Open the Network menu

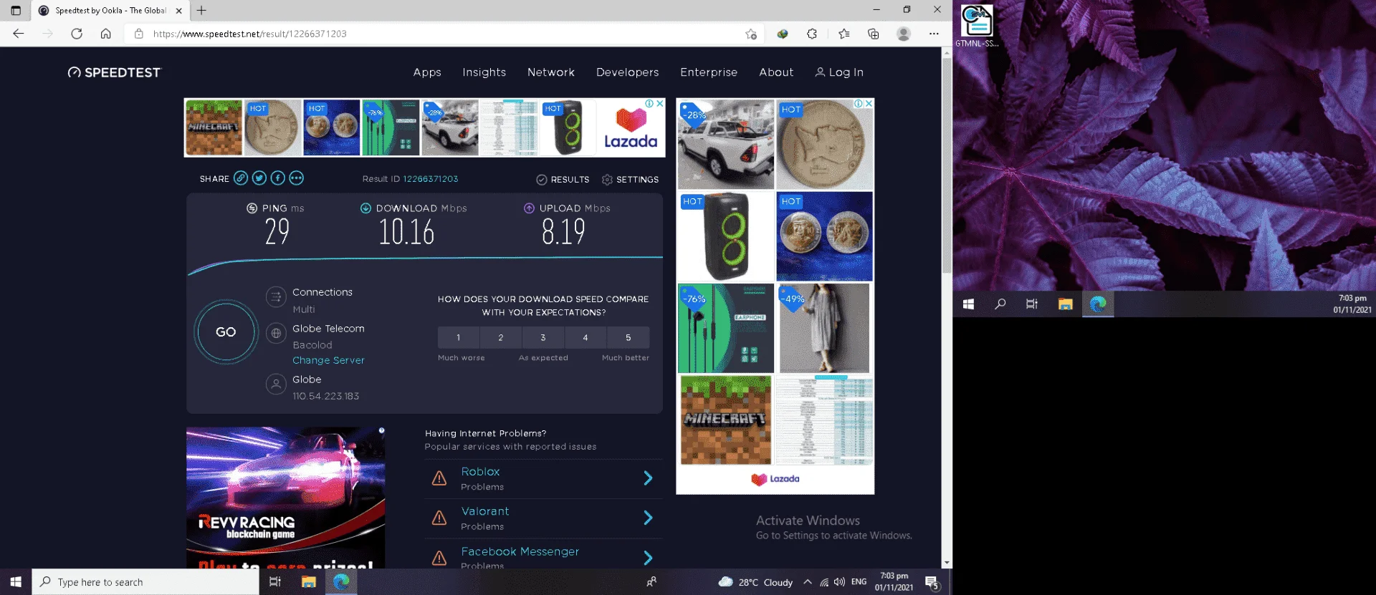(551, 72)
